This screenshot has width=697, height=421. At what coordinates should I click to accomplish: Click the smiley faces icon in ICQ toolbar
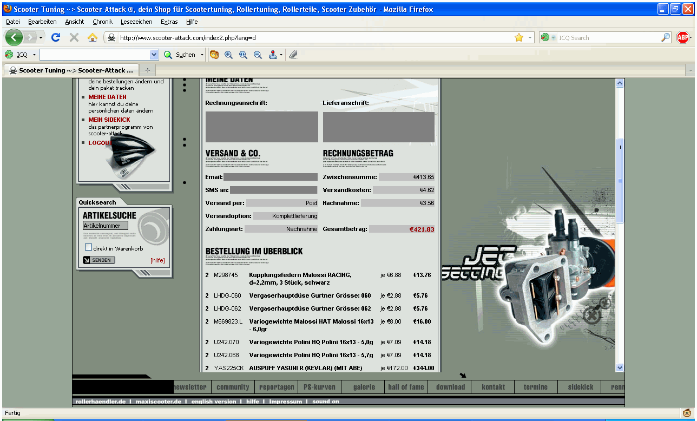point(214,55)
